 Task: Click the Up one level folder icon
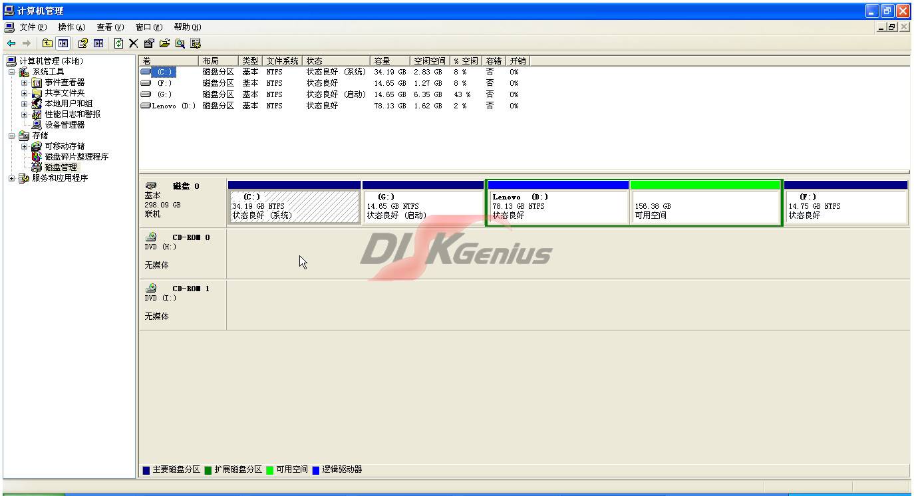click(47, 43)
